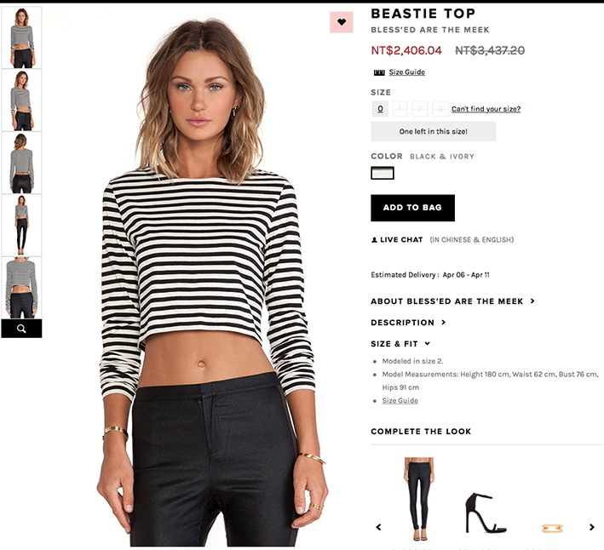Click the Add to Bag button

[x=412, y=208]
